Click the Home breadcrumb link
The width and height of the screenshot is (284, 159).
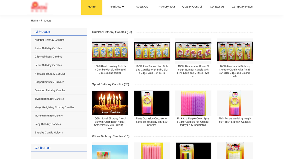point(34,20)
